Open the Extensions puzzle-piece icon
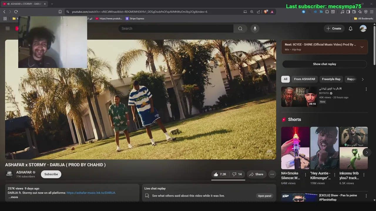 [327, 12]
